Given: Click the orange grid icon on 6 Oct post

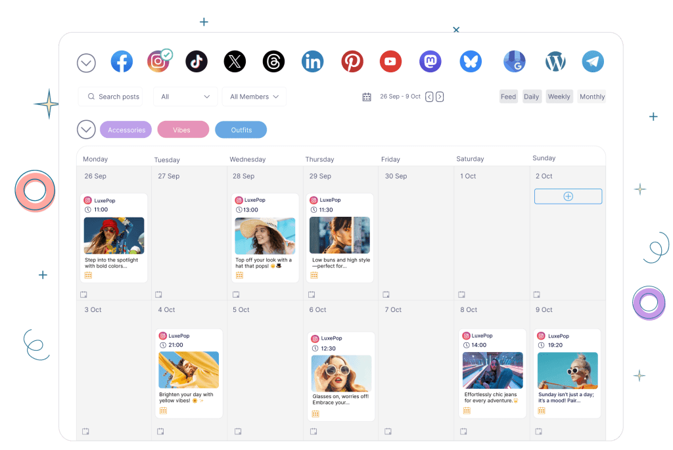Looking at the screenshot, I should pyautogui.click(x=315, y=413).
